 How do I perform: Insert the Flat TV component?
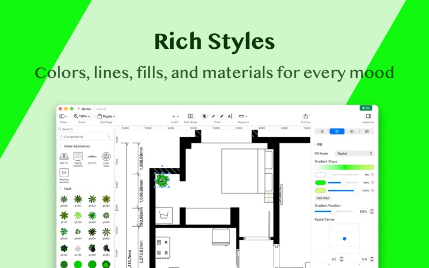[x=92, y=159]
